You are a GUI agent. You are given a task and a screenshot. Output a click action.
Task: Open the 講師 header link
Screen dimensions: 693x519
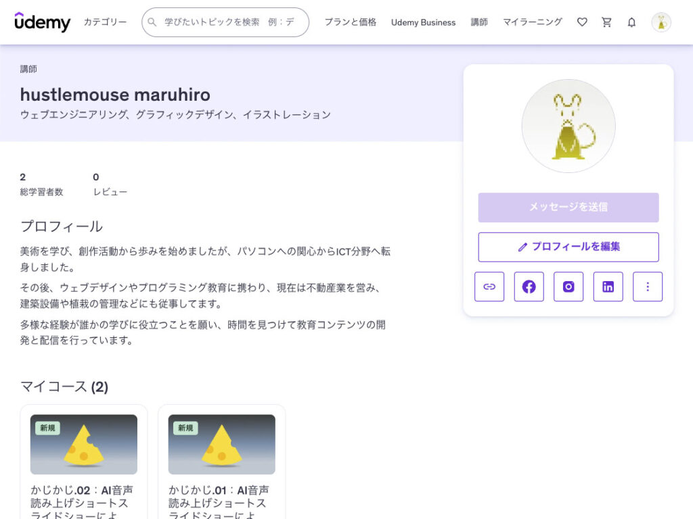479,22
